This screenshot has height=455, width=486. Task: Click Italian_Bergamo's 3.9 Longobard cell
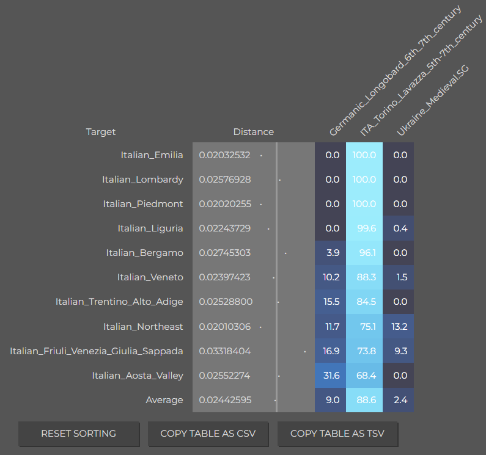click(x=330, y=253)
